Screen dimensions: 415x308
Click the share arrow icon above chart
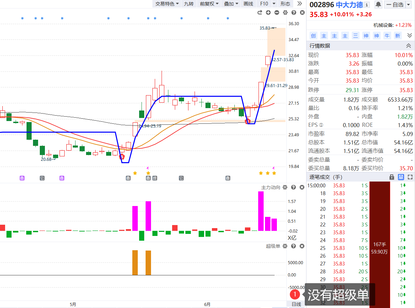click(260, 13)
